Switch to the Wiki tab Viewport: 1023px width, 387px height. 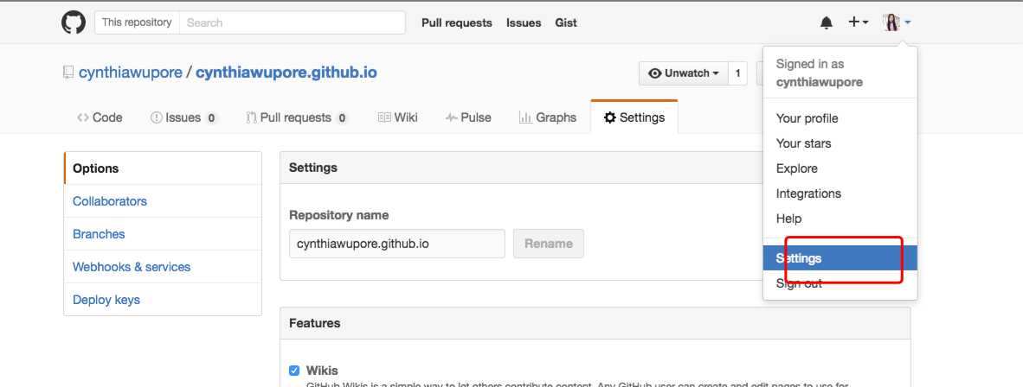[x=398, y=118]
